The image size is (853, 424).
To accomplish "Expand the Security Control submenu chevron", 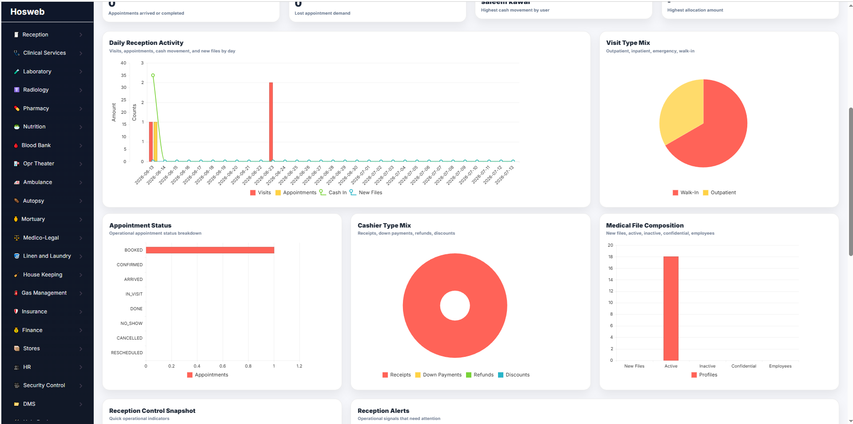I will coord(81,385).
